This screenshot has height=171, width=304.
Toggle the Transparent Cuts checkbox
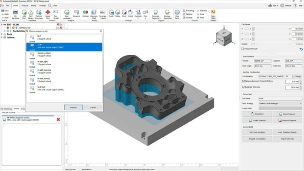pyautogui.click(x=242, y=49)
